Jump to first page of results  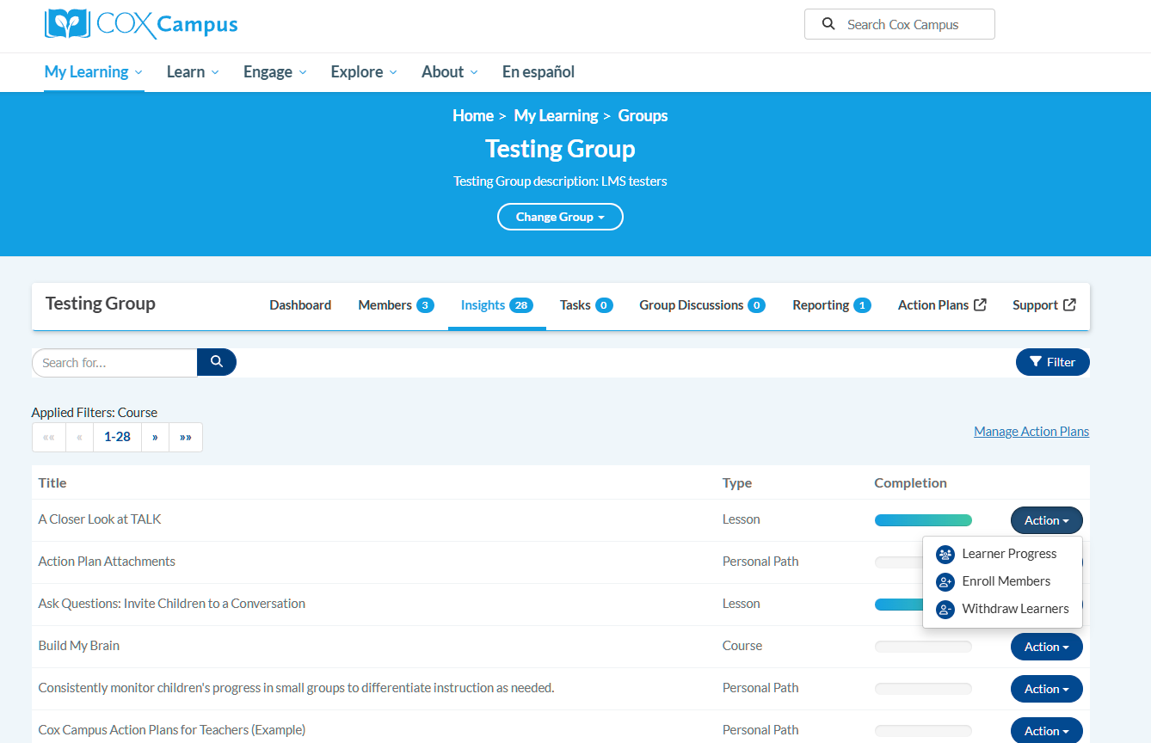[49, 437]
